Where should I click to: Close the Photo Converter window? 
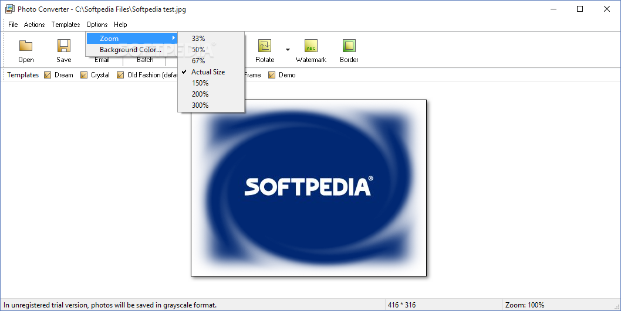607,9
